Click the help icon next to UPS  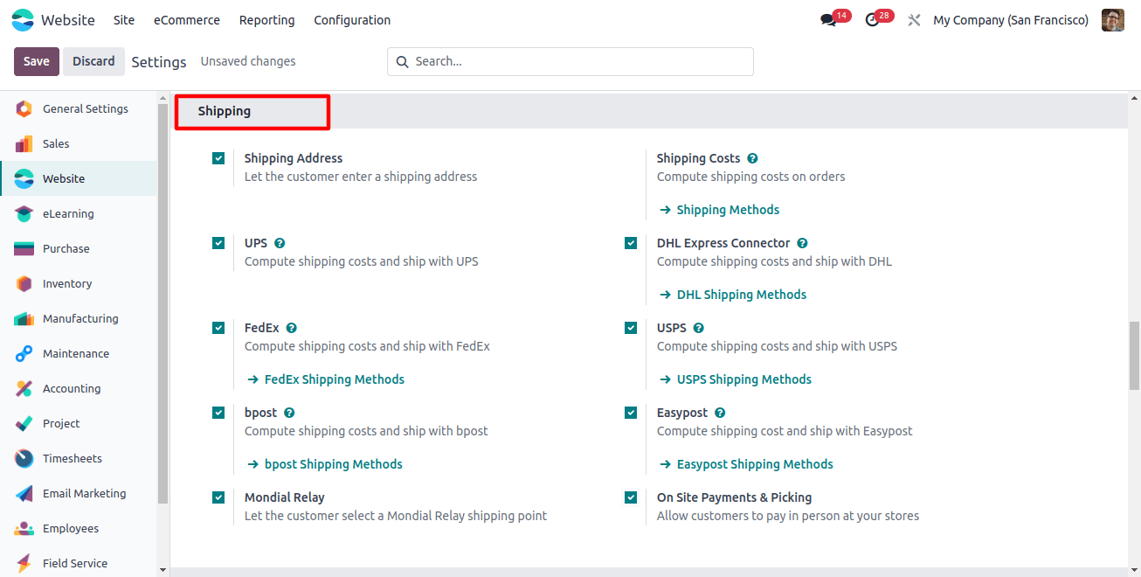click(x=280, y=243)
